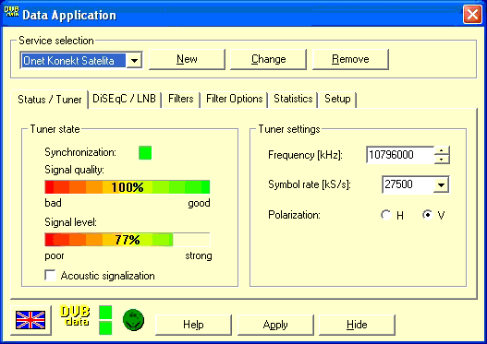Screen dimensions: 487x344
Task: Click the 'bad' label under quality bar
Action: pyautogui.click(x=53, y=203)
